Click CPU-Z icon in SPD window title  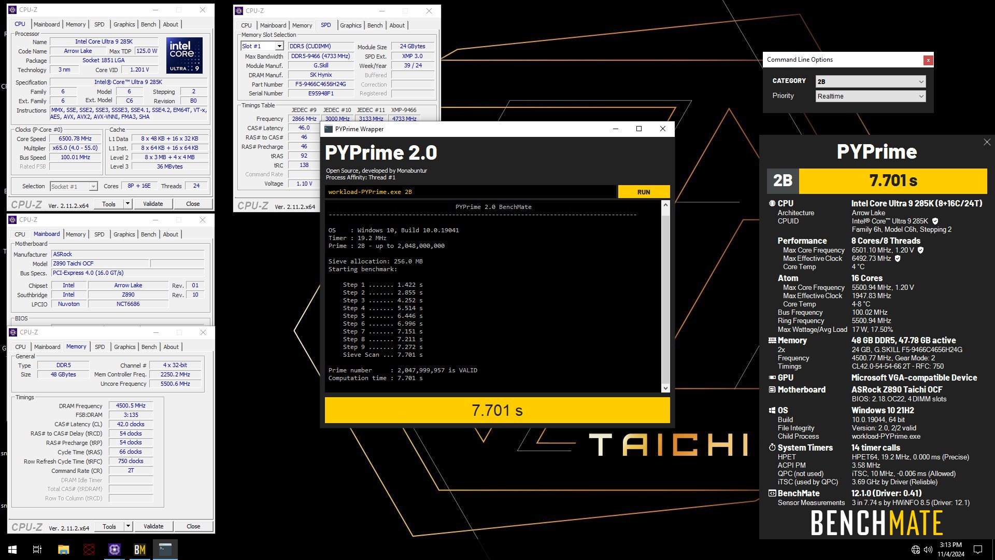tap(239, 10)
